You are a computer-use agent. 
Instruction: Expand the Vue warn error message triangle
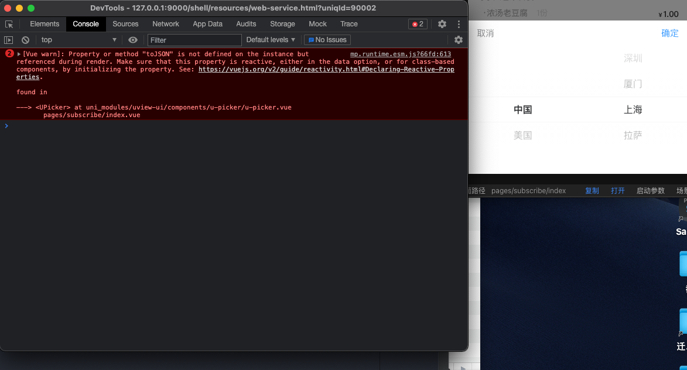18,54
